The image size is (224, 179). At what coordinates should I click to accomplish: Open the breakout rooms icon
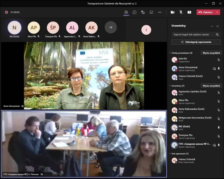point(151,12)
